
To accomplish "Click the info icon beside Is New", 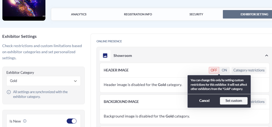I will 25,121.
